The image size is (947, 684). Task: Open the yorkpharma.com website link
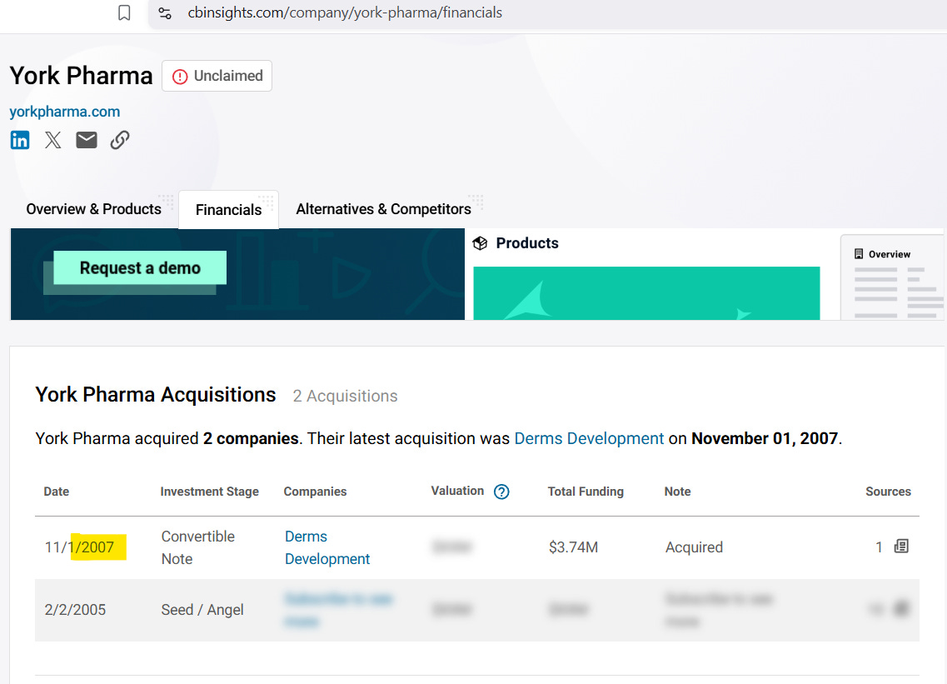click(x=65, y=112)
